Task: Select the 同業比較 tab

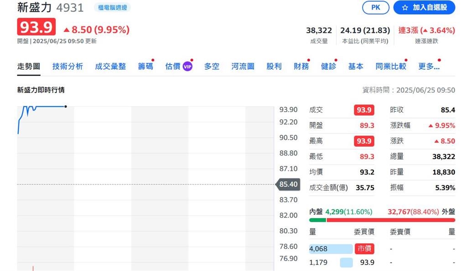Action: tap(390, 66)
